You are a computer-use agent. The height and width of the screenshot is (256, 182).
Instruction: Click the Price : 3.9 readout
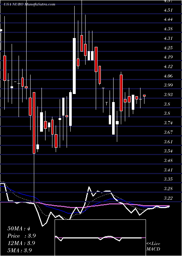click(21, 236)
